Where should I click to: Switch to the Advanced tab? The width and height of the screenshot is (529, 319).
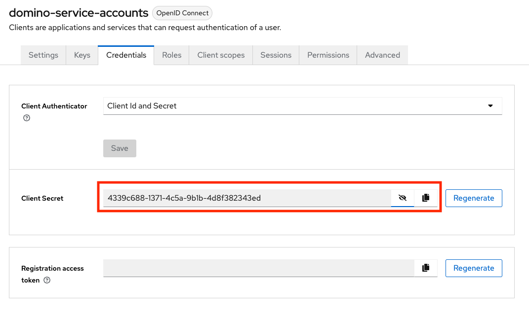pyautogui.click(x=383, y=55)
